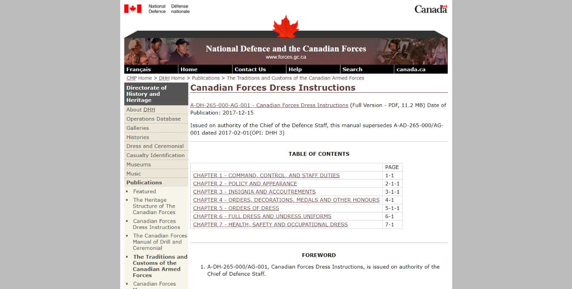Open the full version PDF link A-DH-265-000-AG-001
This screenshot has width=572, height=289.
pos(269,105)
